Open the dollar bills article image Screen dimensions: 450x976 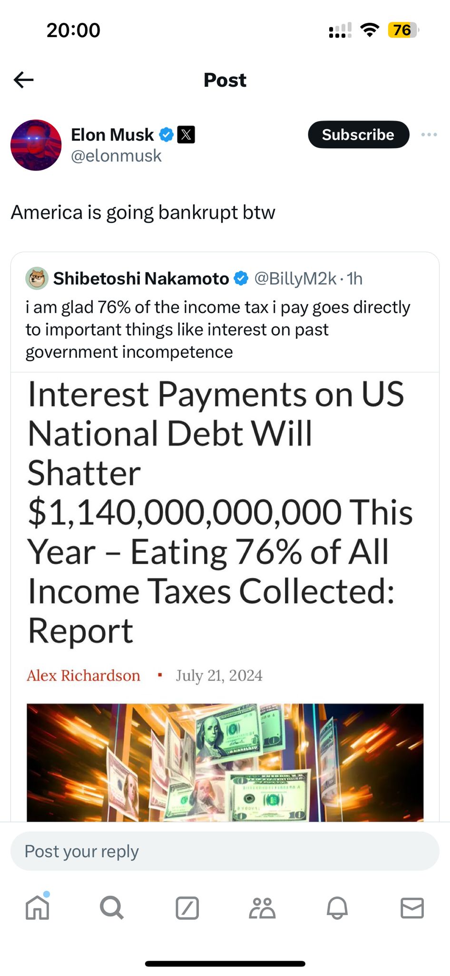tap(225, 762)
